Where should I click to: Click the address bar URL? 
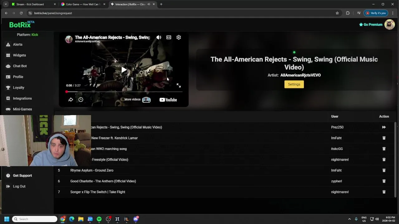(x=53, y=13)
